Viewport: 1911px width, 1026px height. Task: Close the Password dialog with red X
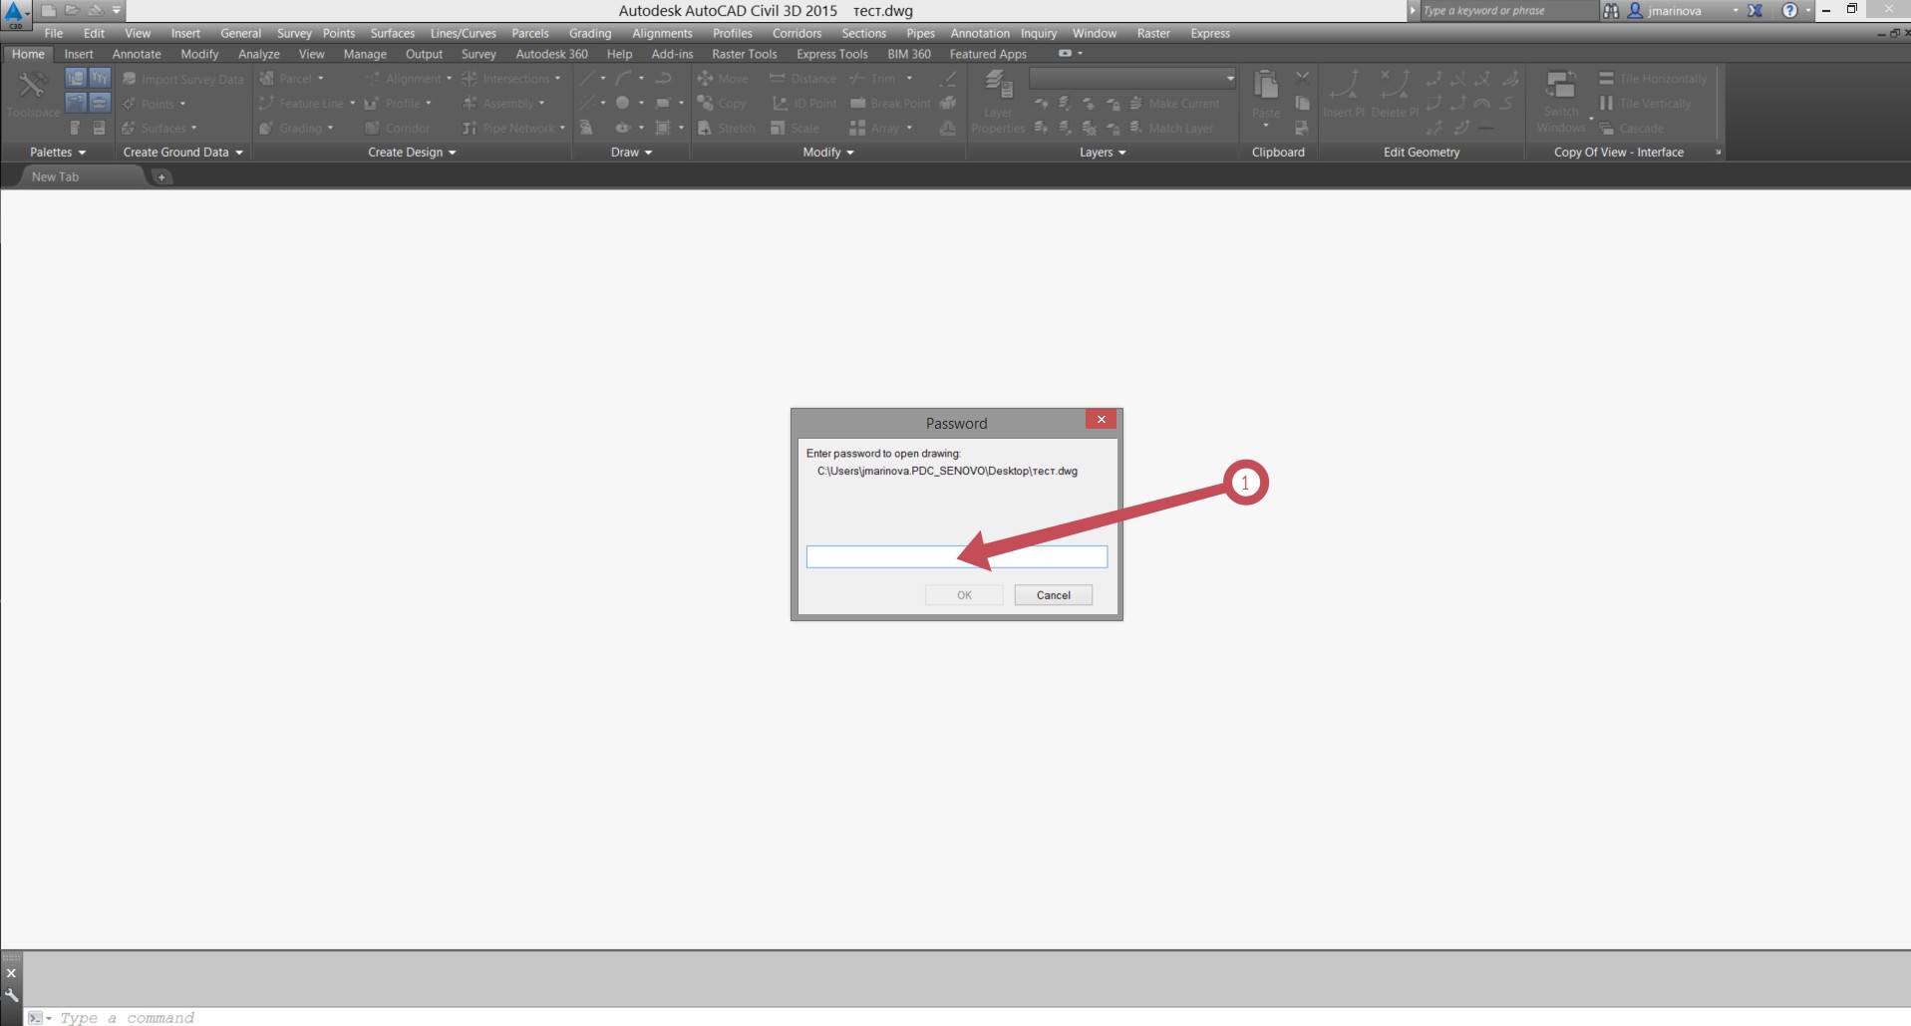1102,420
